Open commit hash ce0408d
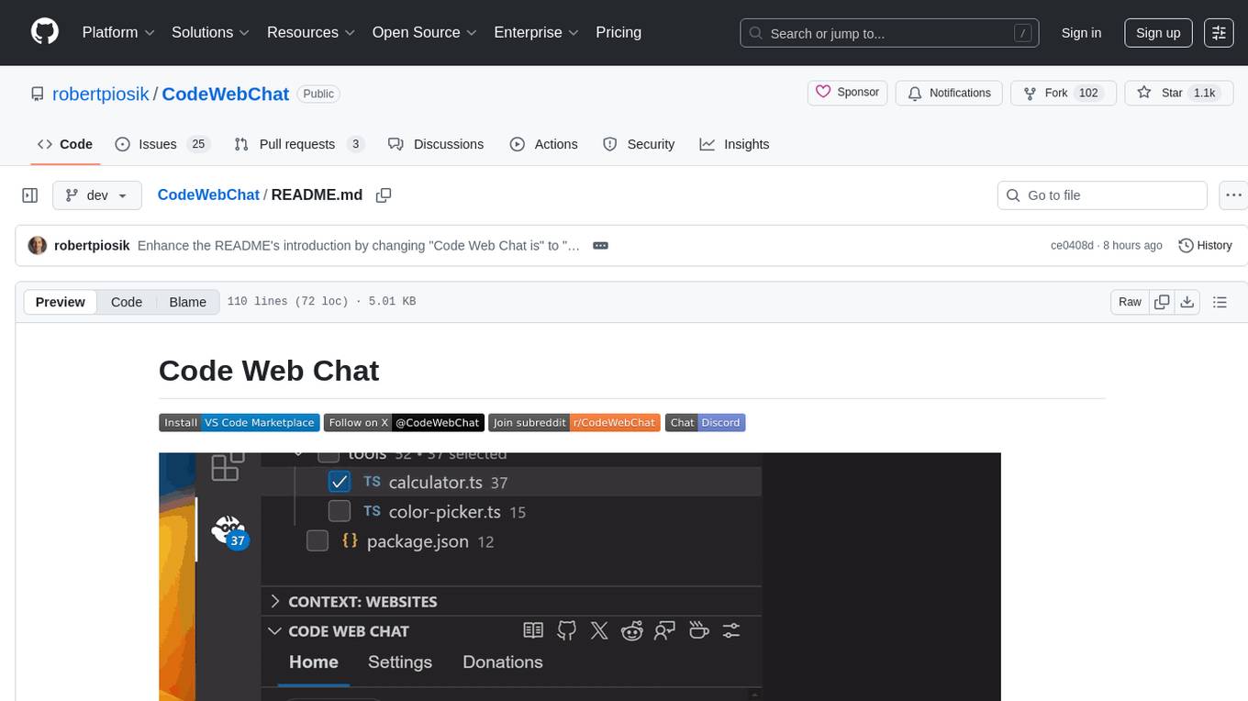Viewport: 1248px width, 701px height. pyautogui.click(x=1072, y=245)
